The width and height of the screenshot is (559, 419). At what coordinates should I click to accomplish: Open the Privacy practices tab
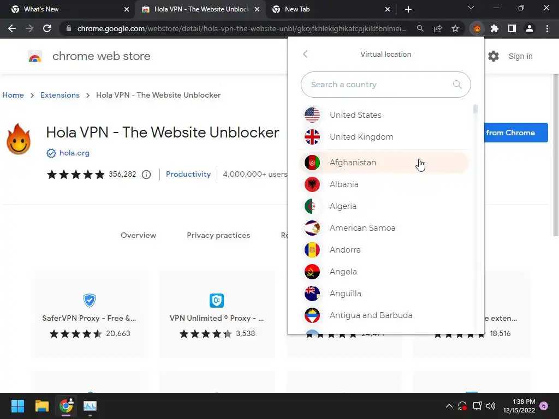point(218,235)
